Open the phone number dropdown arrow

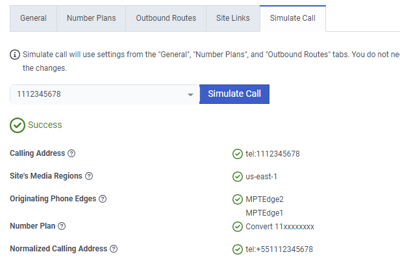[x=190, y=95]
